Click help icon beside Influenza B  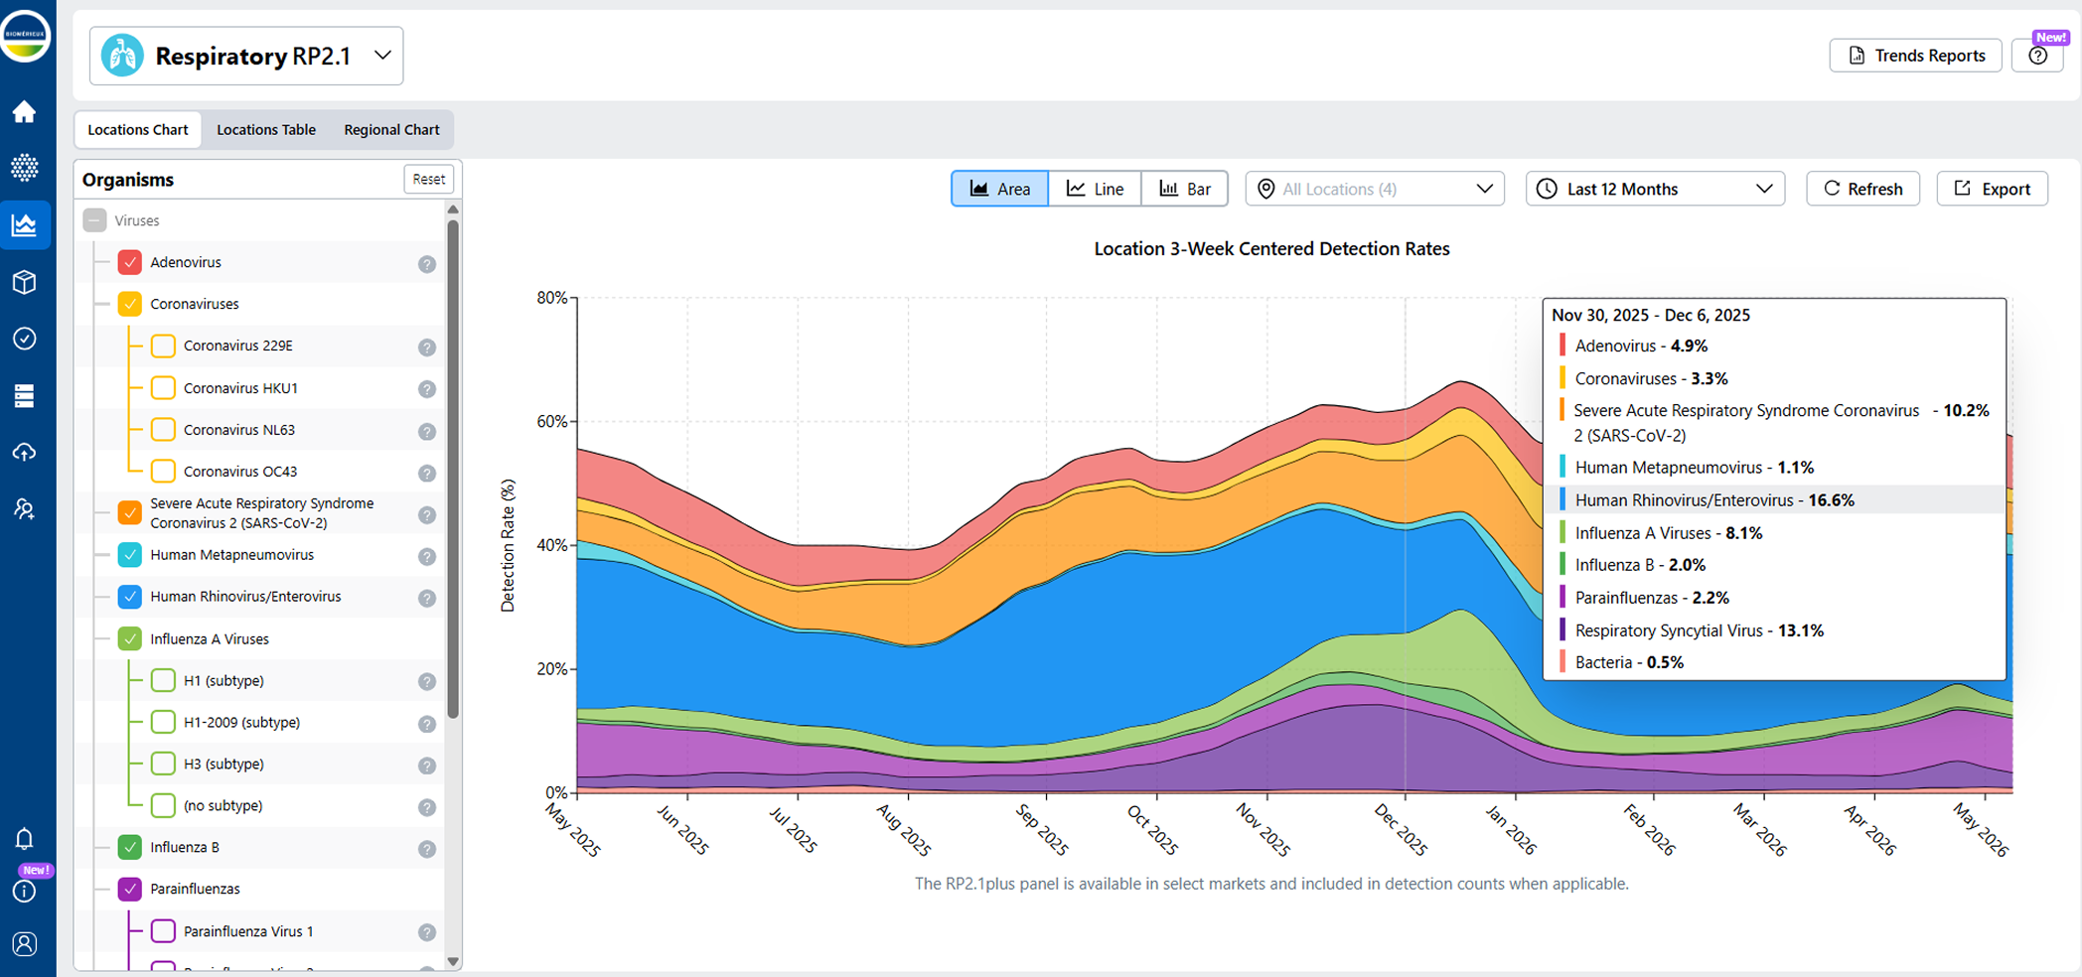[x=427, y=849]
